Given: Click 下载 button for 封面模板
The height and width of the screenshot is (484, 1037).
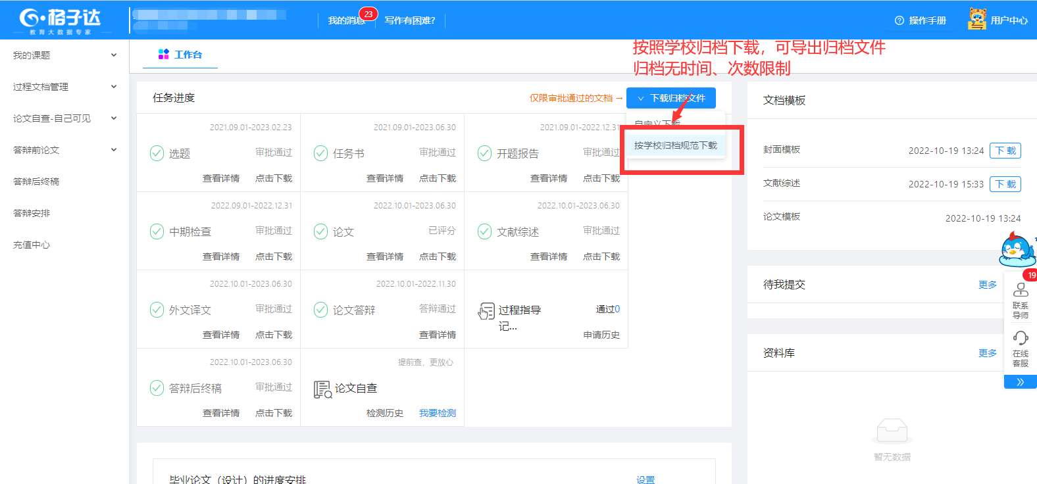Looking at the screenshot, I should [1005, 151].
